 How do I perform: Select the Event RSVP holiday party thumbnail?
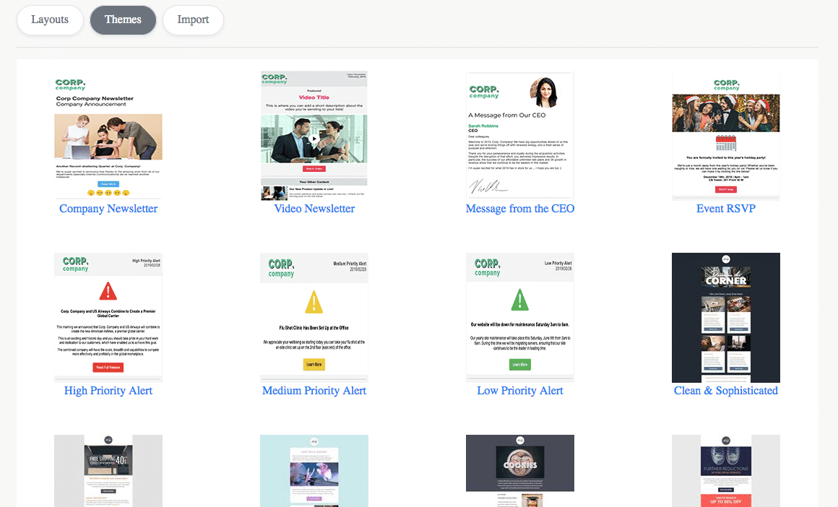pos(725,135)
